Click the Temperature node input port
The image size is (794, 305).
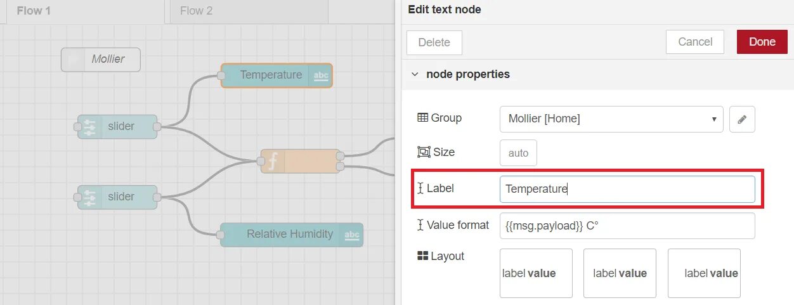(x=221, y=76)
